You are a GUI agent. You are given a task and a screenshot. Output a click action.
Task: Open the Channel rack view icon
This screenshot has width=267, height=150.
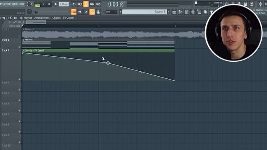pyautogui.click(x=186, y=12)
